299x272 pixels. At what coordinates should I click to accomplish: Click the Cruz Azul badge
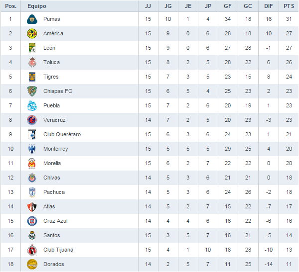(32, 221)
